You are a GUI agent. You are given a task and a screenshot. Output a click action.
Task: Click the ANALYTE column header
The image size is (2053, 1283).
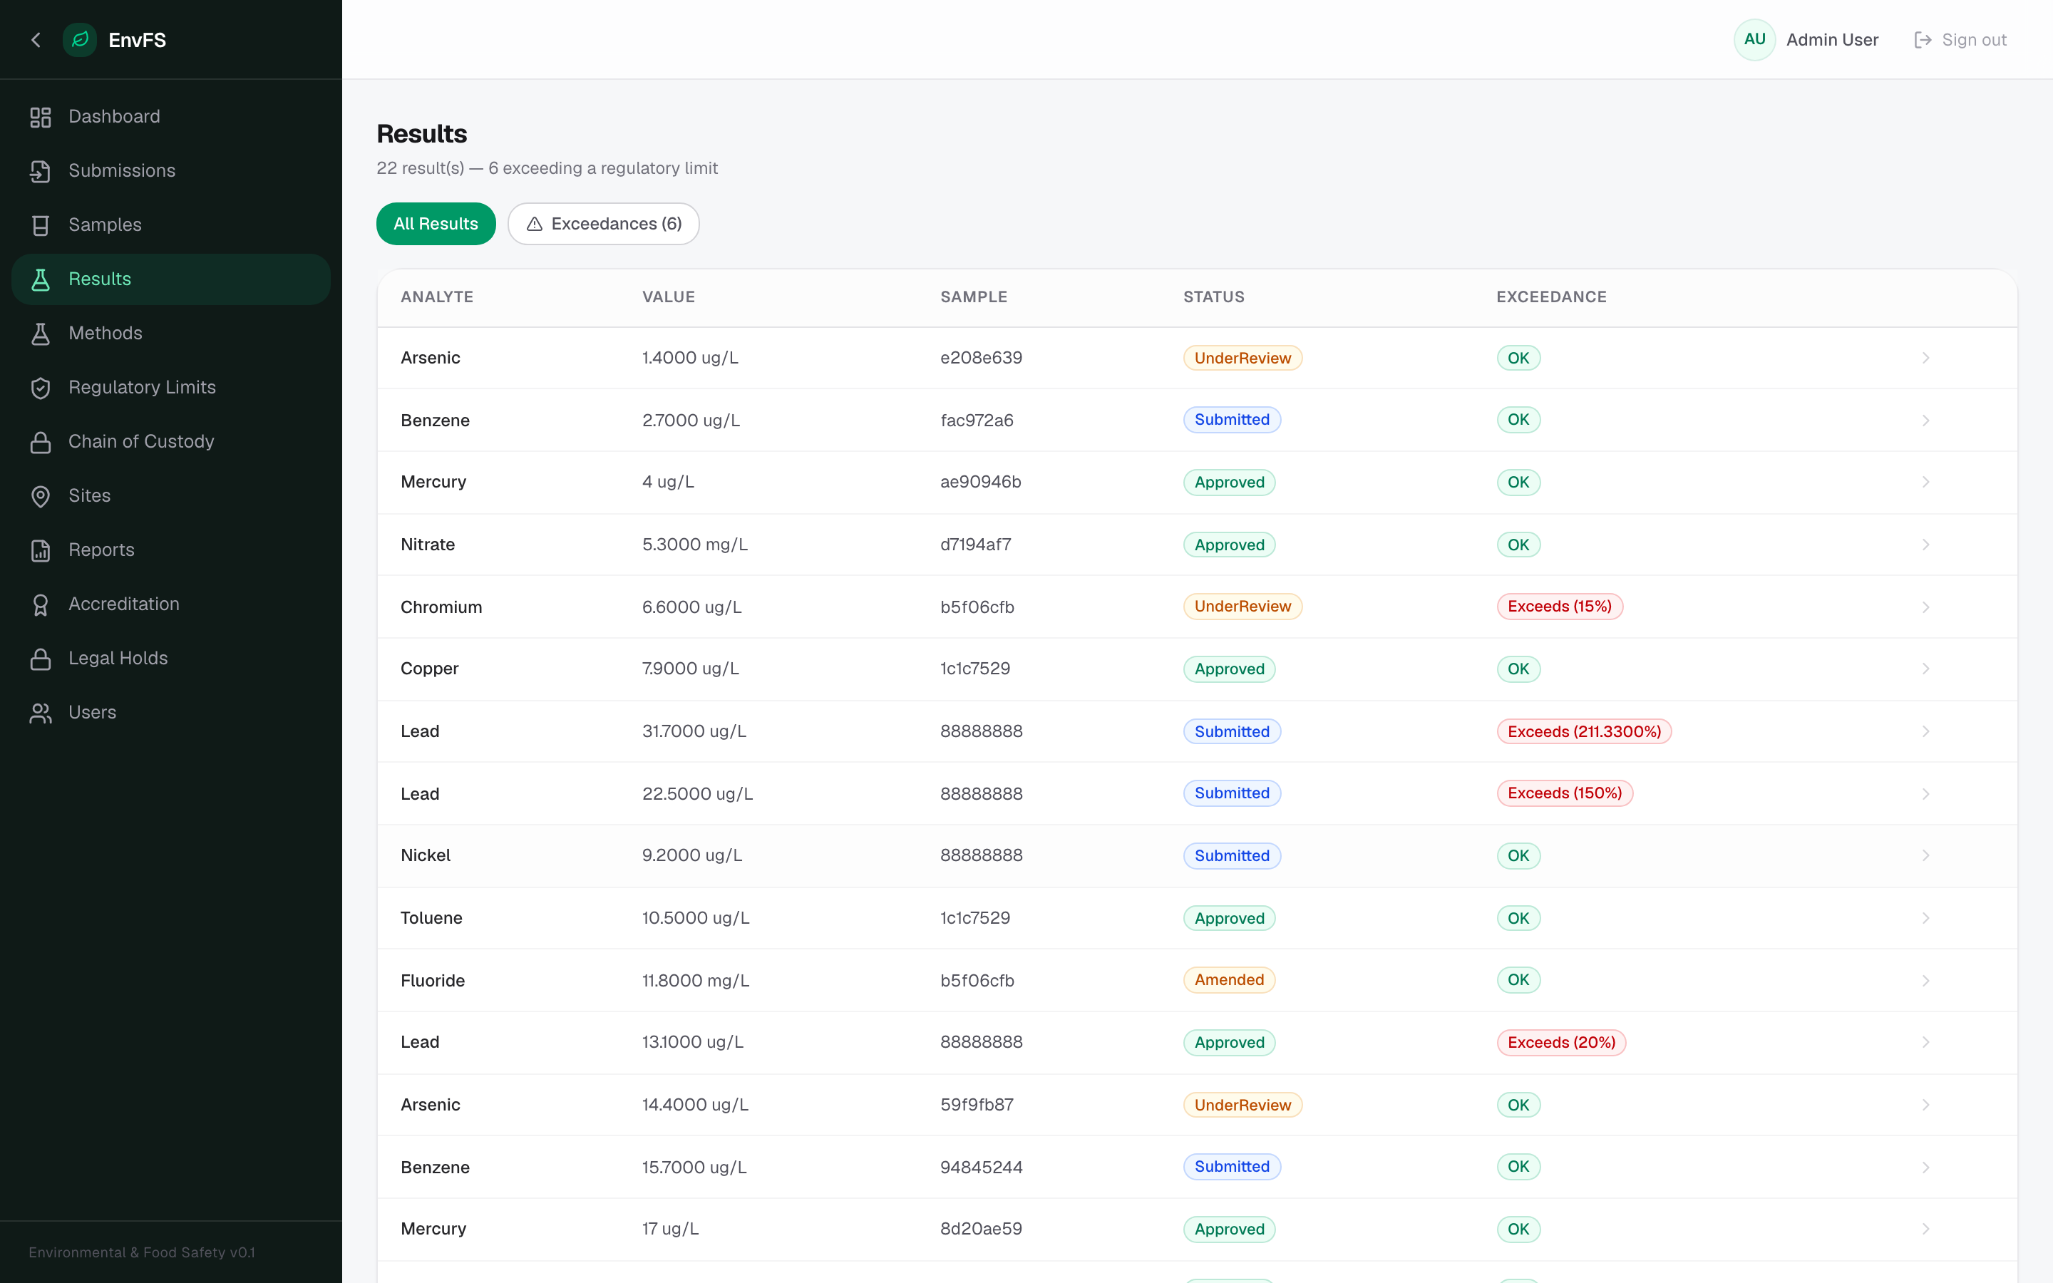pos(437,297)
